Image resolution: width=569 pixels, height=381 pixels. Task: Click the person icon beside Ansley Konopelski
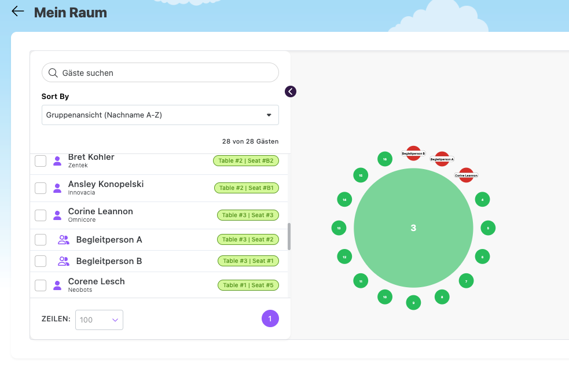(57, 188)
